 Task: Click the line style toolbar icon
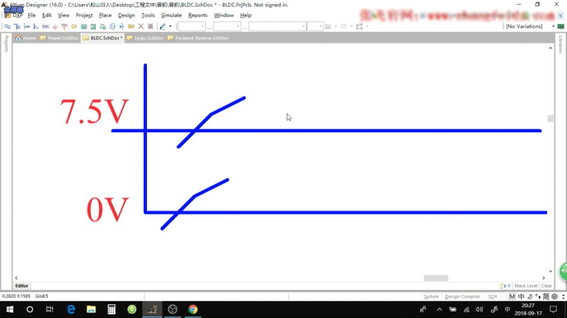point(343,26)
